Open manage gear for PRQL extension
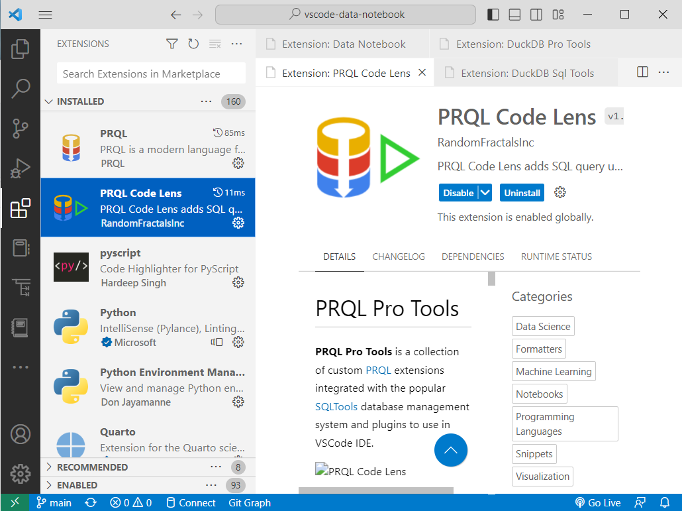This screenshot has width=682, height=511. coord(238,163)
